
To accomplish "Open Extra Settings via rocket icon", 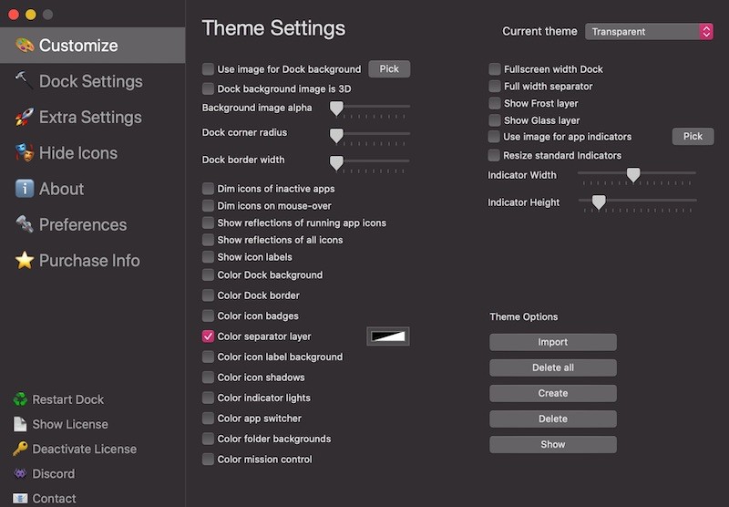I will [25, 117].
